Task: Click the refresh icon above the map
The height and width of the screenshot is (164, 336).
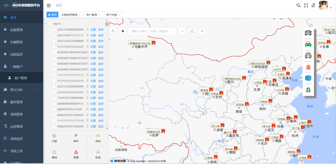Action: (113, 31)
